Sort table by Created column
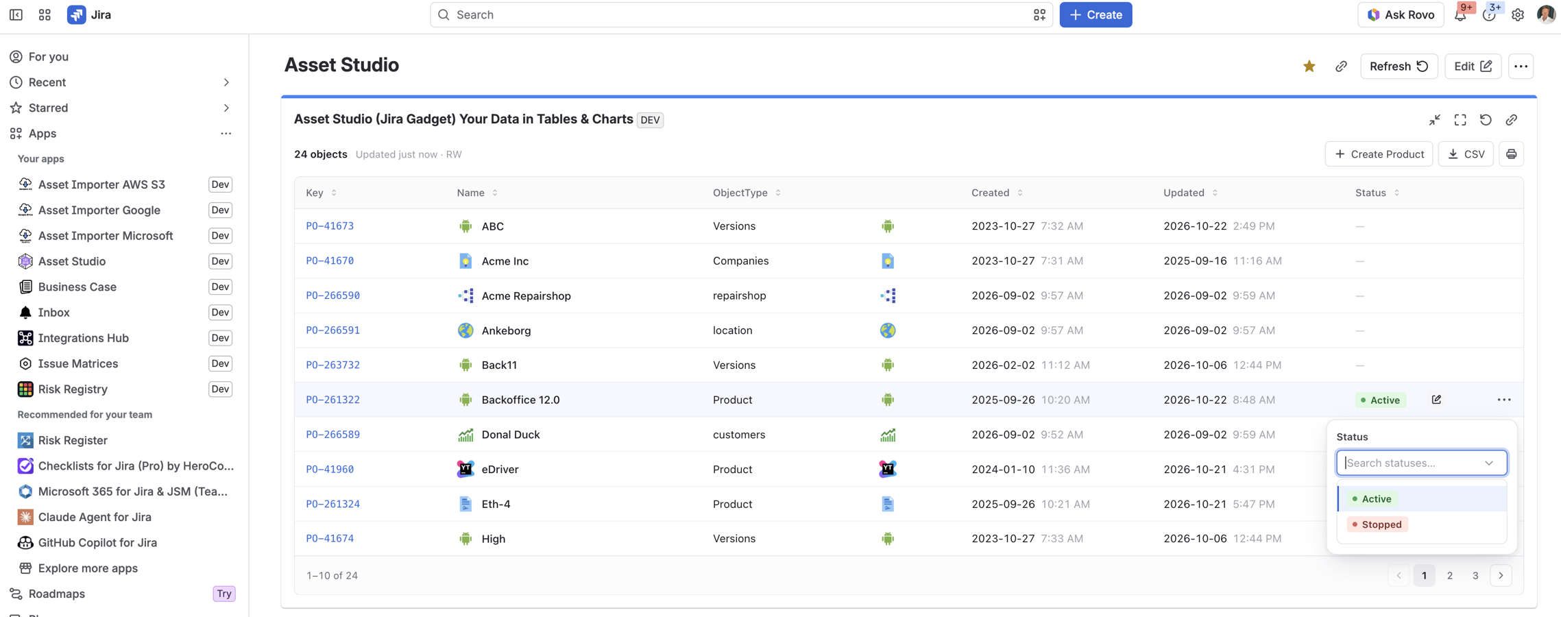Screen dimensions: 1561x617 (997, 193)
